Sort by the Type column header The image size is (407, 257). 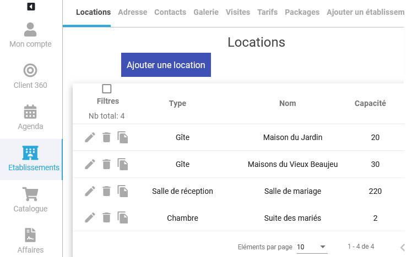click(x=177, y=103)
